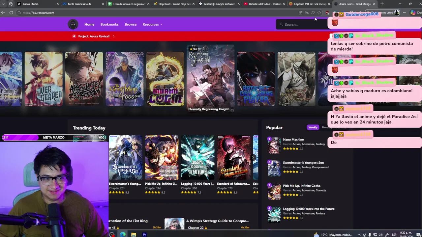Click the Asura Scans site logo avatar

click(x=73, y=24)
